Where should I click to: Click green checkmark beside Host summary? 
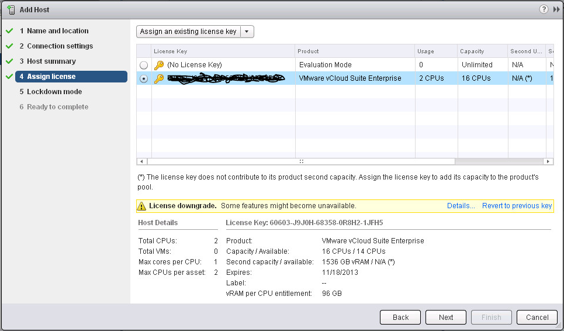(10, 61)
